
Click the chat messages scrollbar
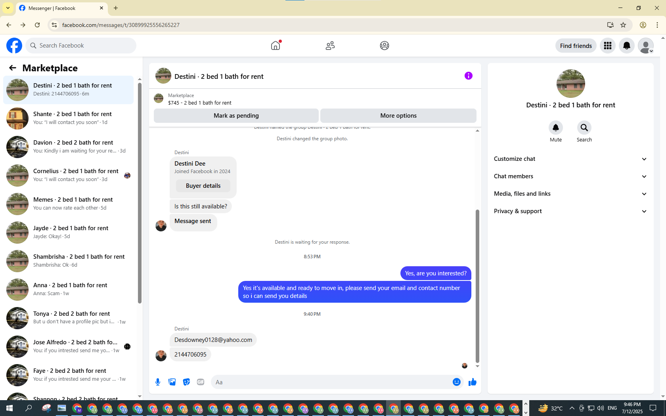tap(477, 286)
